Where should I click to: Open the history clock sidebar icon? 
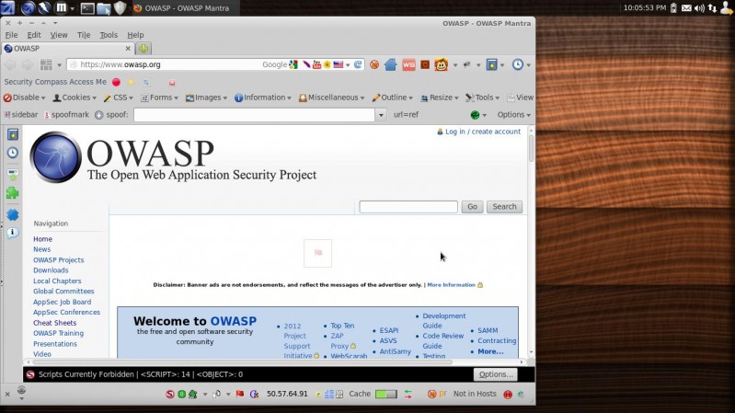(12, 153)
